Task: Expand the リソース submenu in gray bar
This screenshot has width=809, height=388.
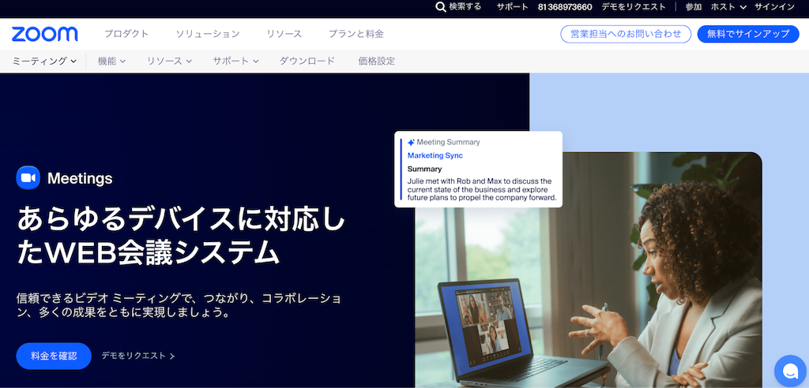Action: tap(169, 61)
